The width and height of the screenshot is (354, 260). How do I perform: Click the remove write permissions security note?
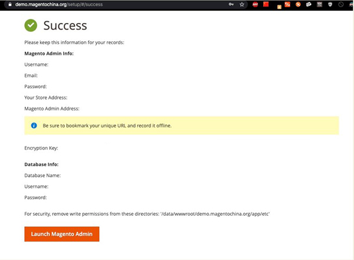coord(147,214)
